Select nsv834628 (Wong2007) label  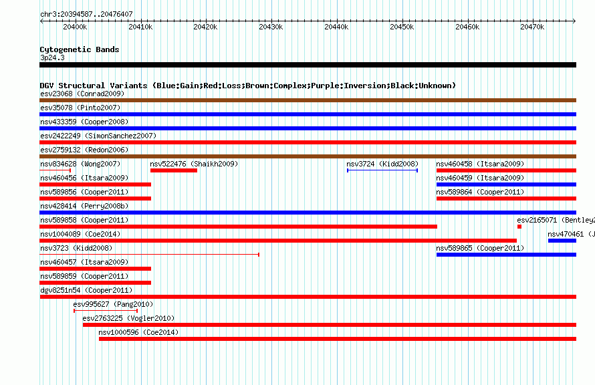pyautogui.click(x=80, y=164)
